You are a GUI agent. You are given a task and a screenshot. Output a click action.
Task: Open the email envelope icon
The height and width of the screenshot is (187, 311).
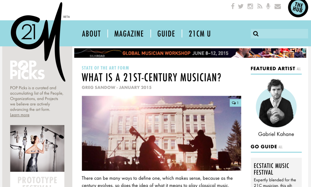pyautogui.click(x=278, y=7)
